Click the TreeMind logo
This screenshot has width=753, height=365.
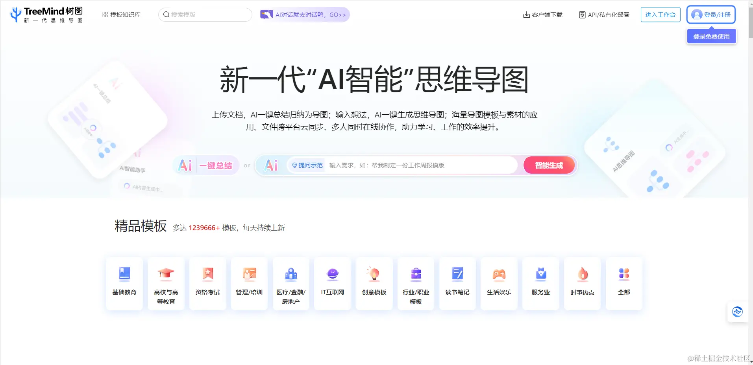click(46, 15)
